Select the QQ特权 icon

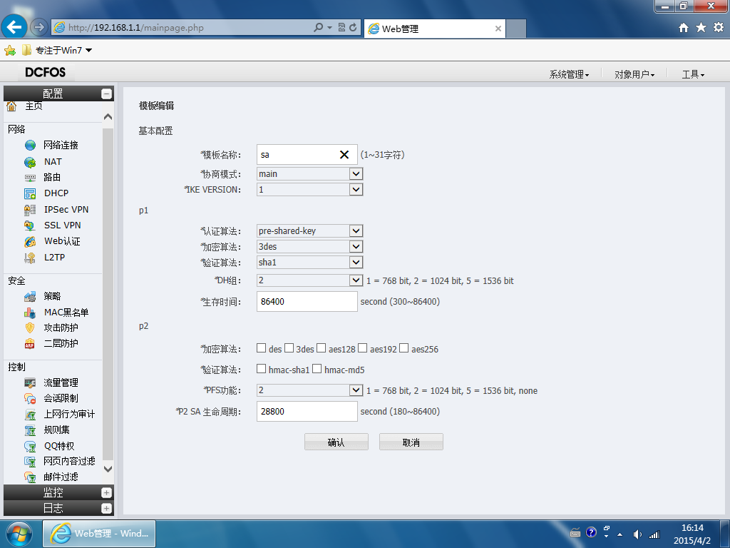(30, 447)
